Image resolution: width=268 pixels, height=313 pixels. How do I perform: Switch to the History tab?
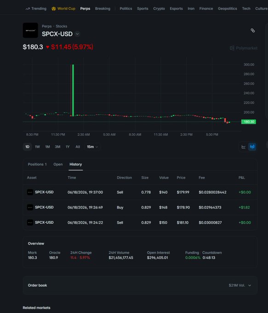click(x=75, y=164)
